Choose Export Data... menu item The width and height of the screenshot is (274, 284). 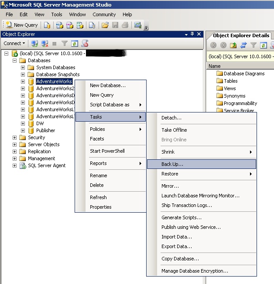point(202,247)
